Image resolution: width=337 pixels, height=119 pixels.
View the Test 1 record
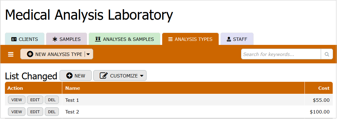[x=17, y=100]
